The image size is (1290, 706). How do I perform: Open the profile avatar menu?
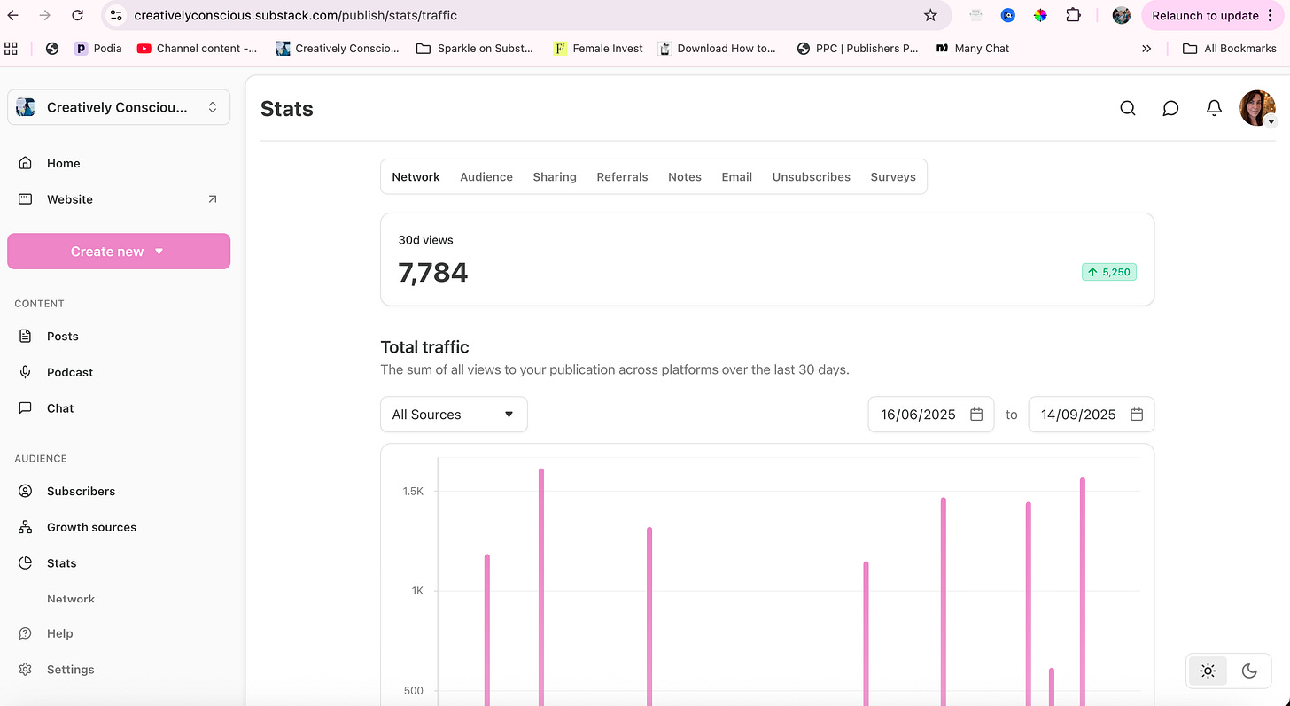pyautogui.click(x=1257, y=108)
